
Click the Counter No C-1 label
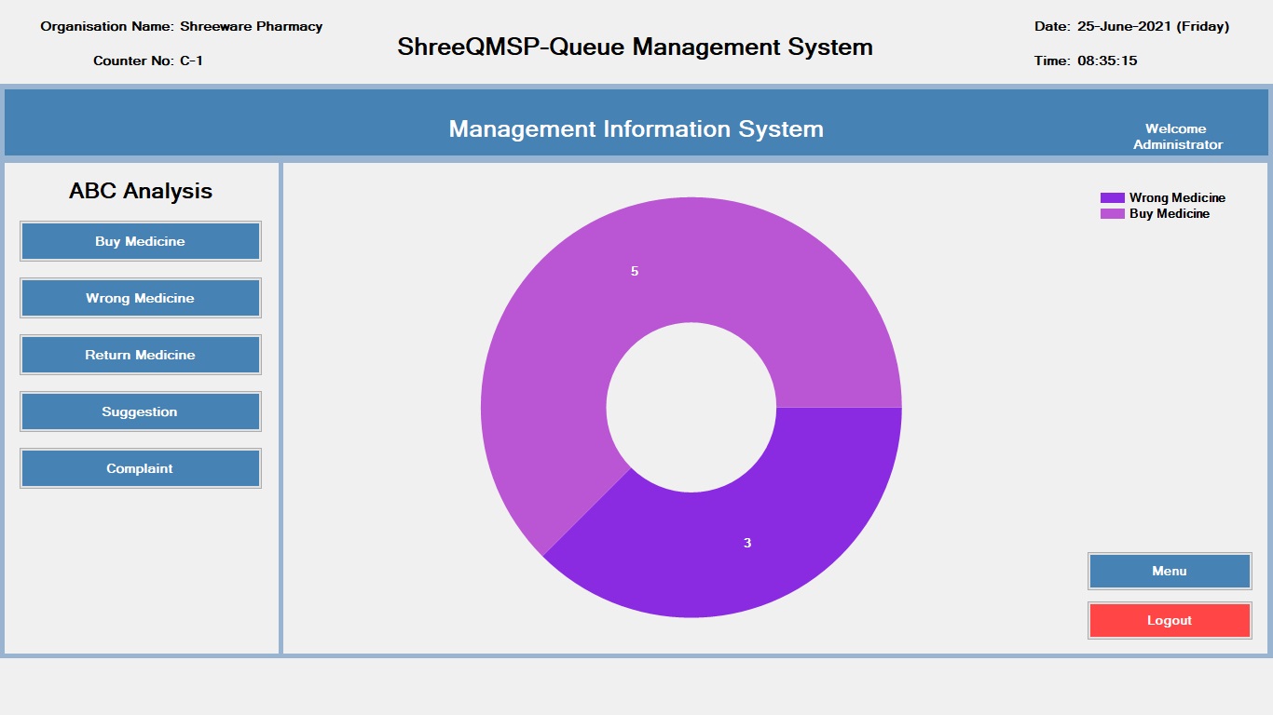148,61
